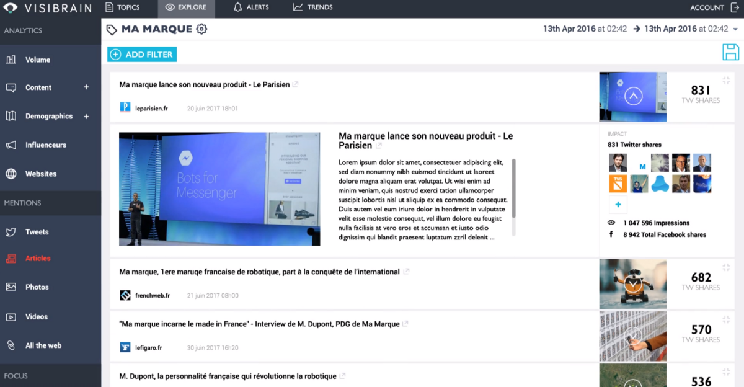Click '8 942 Total Facebook shares' text
Screen dimensions: 744x387
665,234
